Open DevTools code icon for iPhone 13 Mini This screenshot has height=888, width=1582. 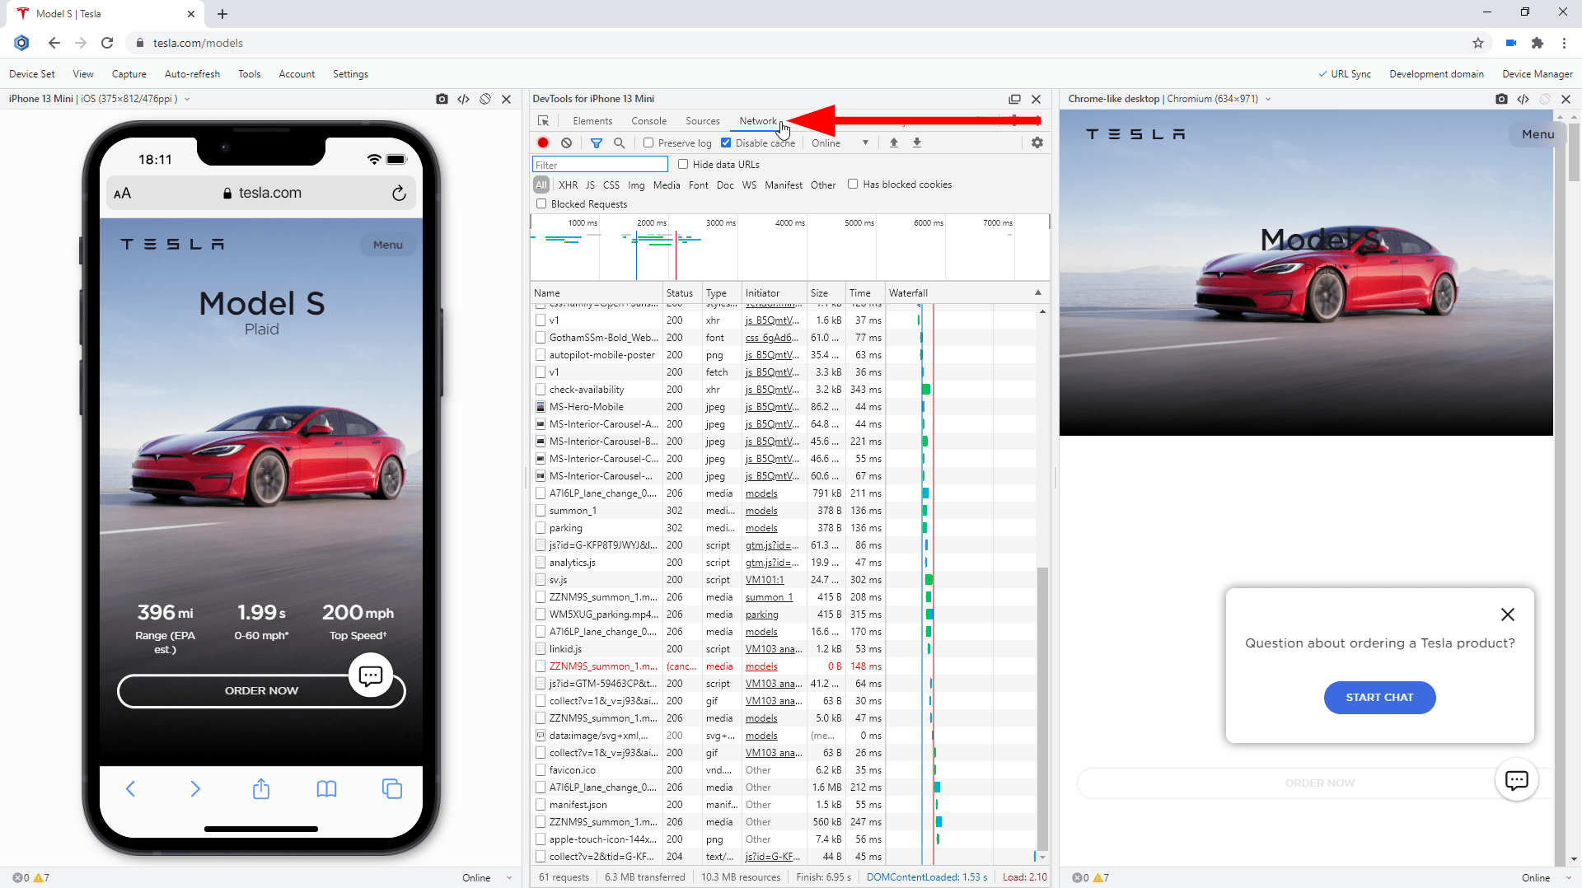(464, 99)
